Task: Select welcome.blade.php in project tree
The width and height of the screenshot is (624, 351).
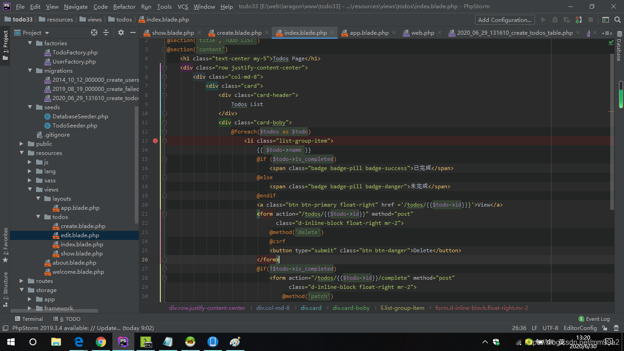Action: (x=78, y=271)
